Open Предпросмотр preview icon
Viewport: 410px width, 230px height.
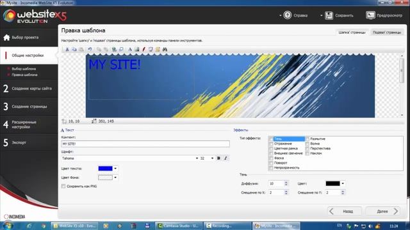click(x=370, y=15)
